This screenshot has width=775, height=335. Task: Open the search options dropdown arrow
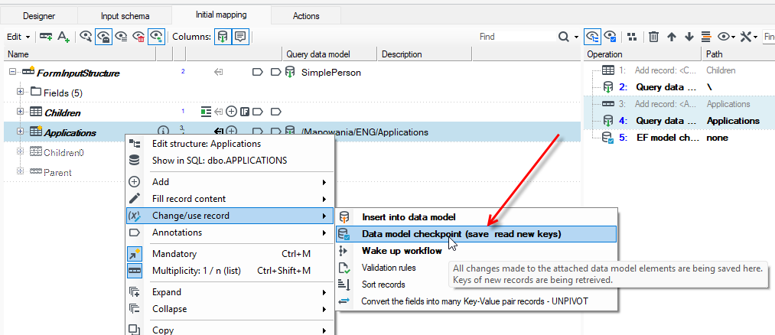pos(576,37)
